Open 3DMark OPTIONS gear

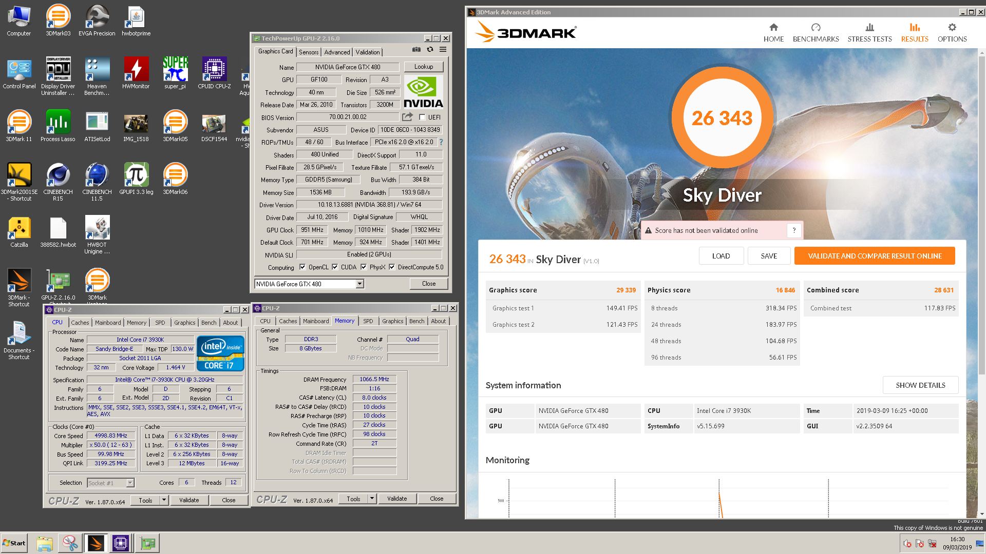pos(952,33)
